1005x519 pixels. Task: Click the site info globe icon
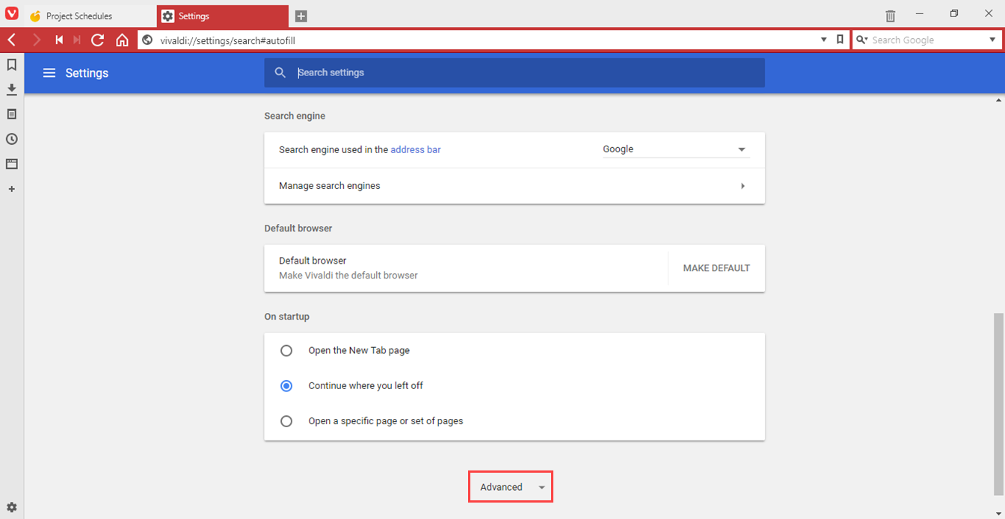(147, 40)
